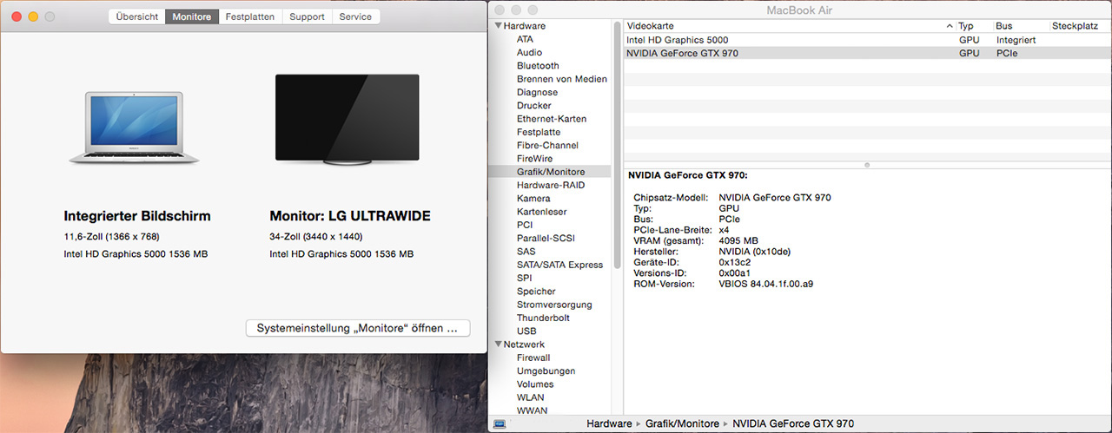This screenshot has height=433, width=1112.
Task: Collapse the Netzwerk section triangle
Action: point(497,344)
